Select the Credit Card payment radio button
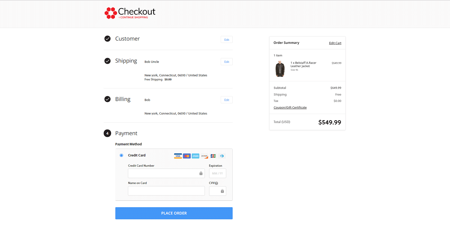The height and width of the screenshot is (229, 450). [x=121, y=155]
